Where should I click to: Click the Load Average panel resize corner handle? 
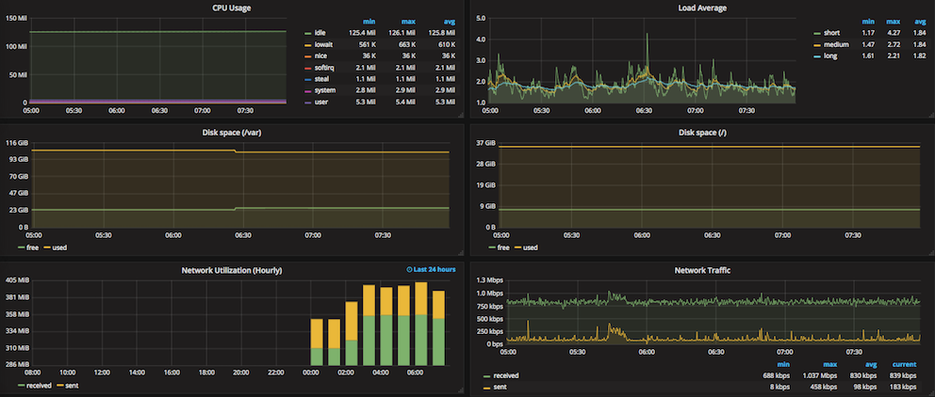(930, 113)
